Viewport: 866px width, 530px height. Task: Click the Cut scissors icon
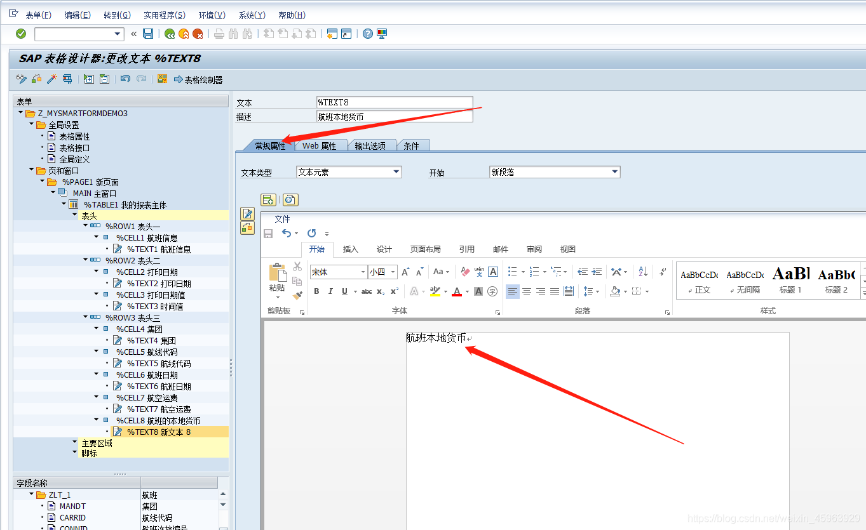pos(297,267)
